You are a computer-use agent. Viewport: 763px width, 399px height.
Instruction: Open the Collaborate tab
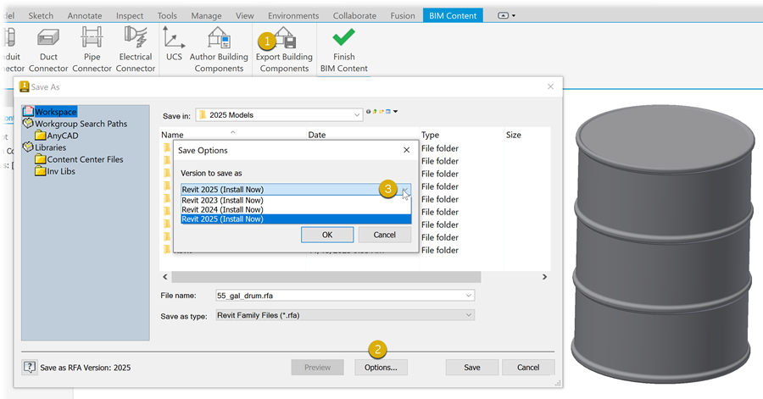click(x=354, y=15)
